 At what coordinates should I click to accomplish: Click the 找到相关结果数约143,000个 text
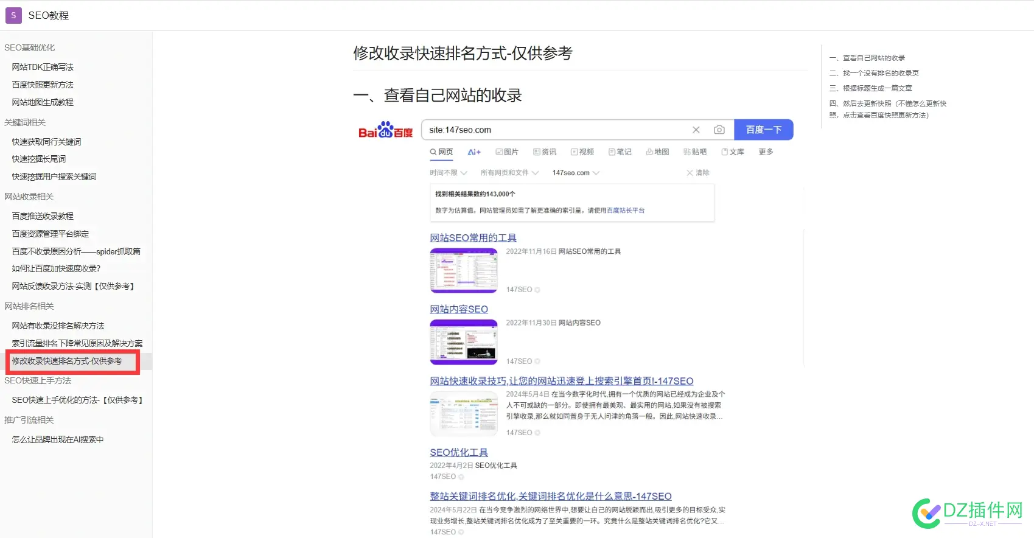pyautogui.click(x=475, y=194)
